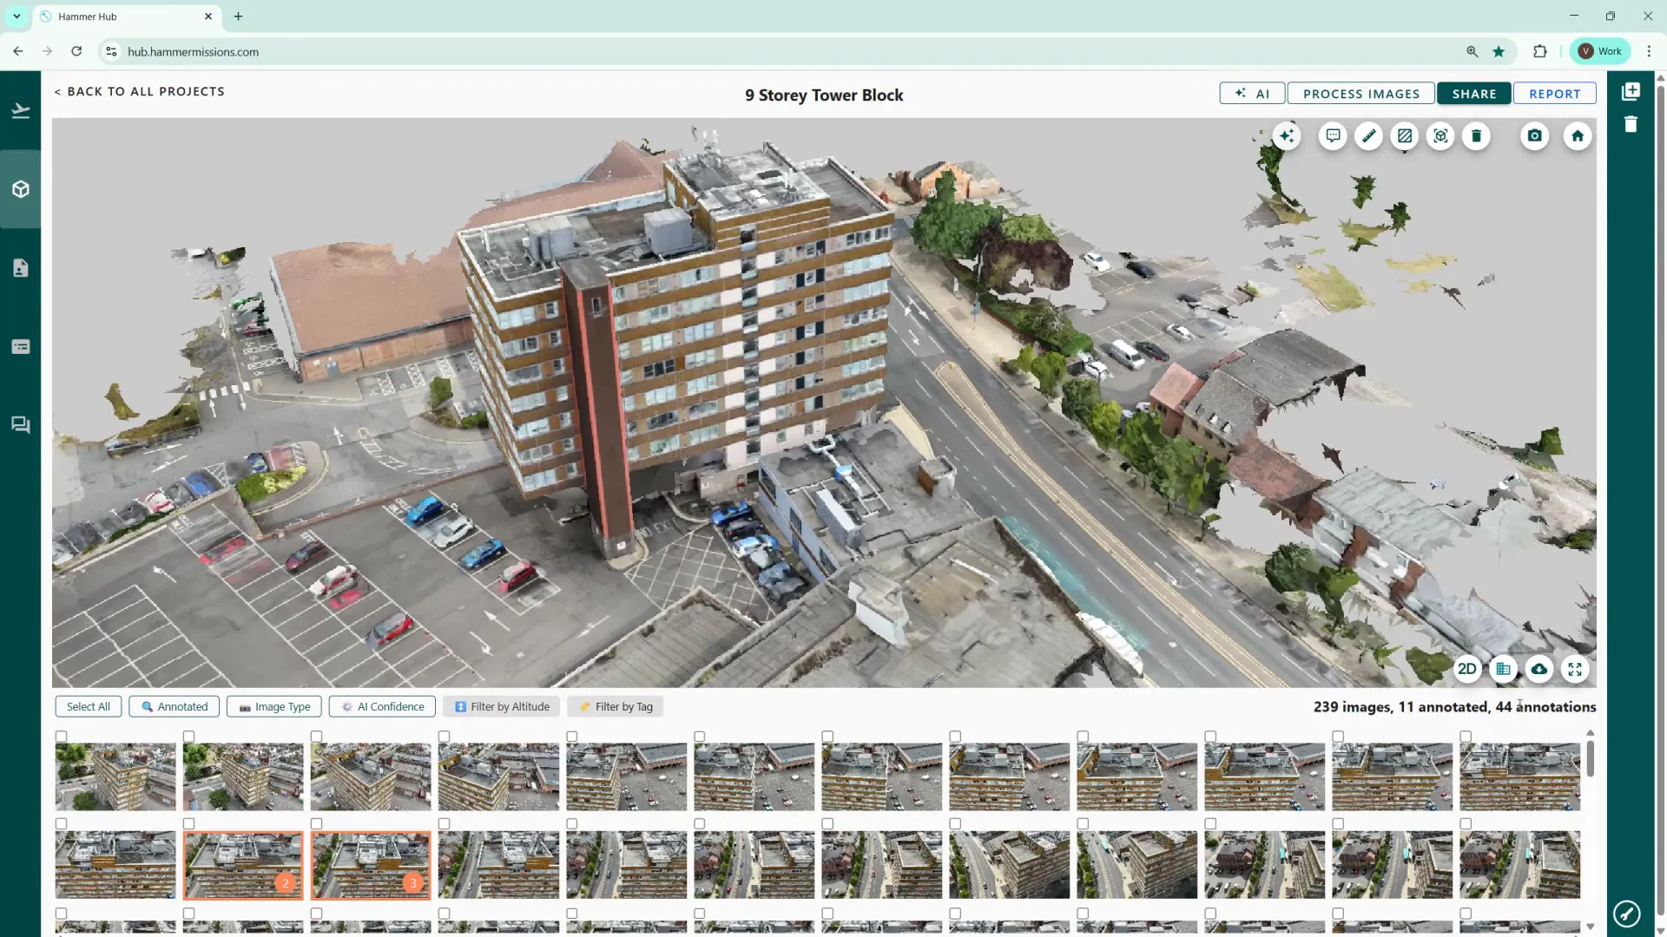Open the 3D models section in left sidebar
1667x937 pixels.
[x=21, y=189]
